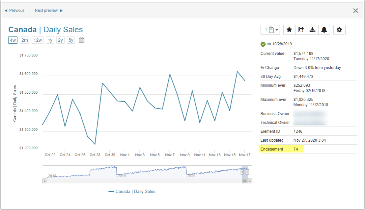Expand the attachments dropdown showing 1
This screenshot has height=210, width=365.
(x=270, y=30)
